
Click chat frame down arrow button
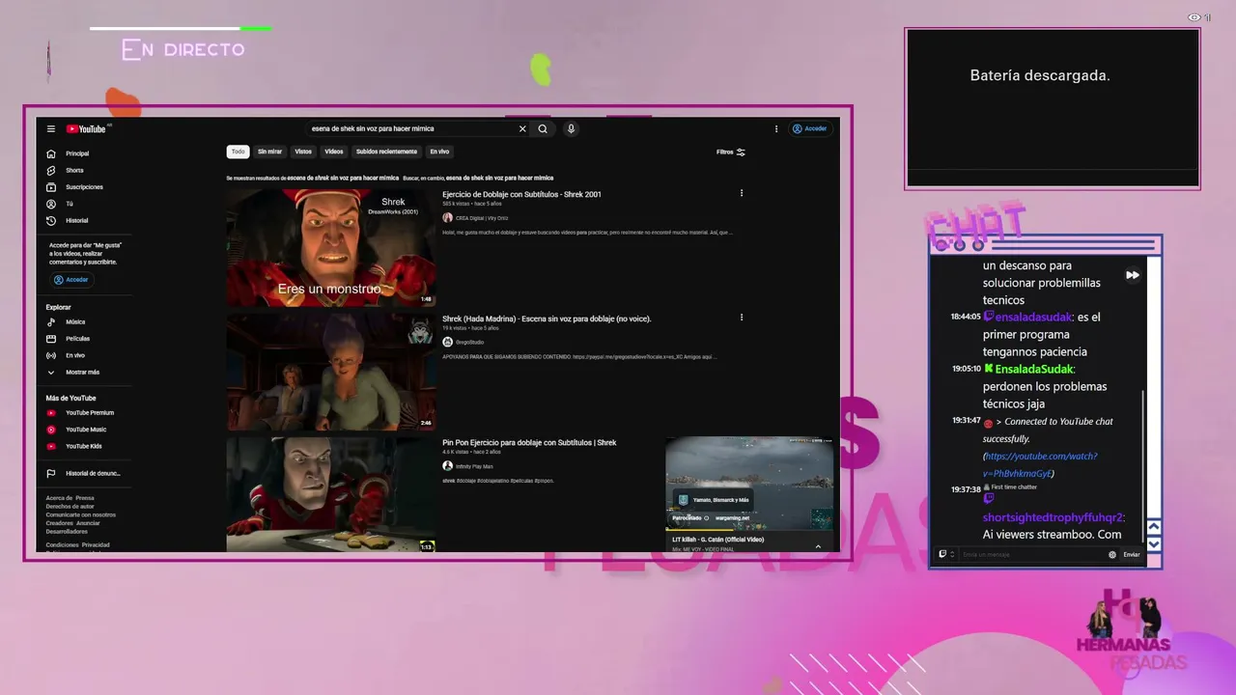point(1153,545)
